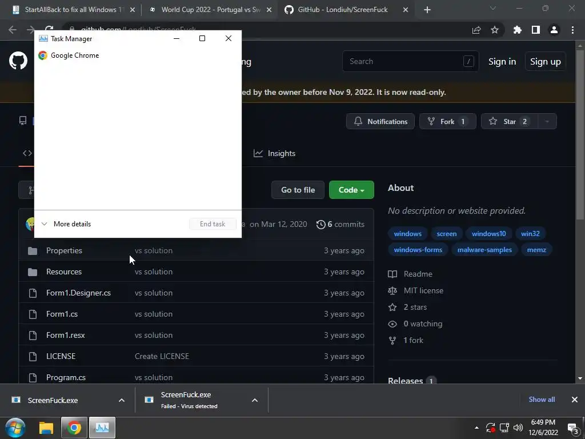Open the Form1.resx file

point(65,335)
